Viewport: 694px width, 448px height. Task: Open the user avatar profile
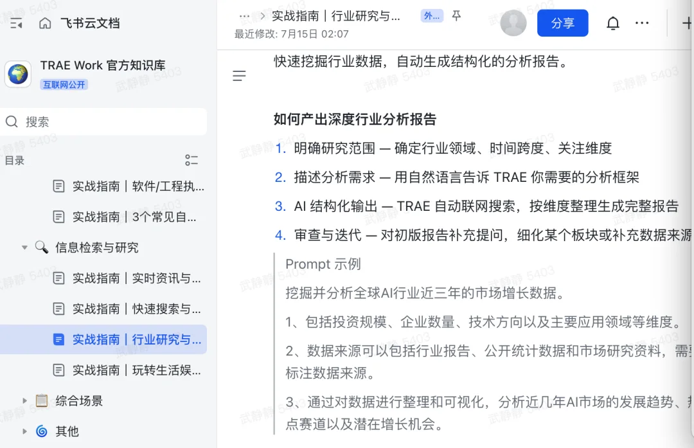(x=513, y=22)
